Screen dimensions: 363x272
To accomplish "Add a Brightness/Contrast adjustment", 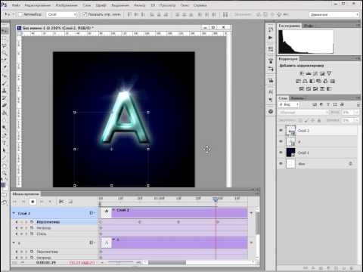I will point(302,73).
